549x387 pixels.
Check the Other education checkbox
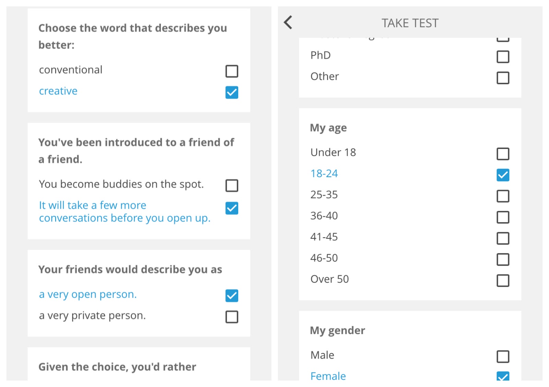(503, 78)
